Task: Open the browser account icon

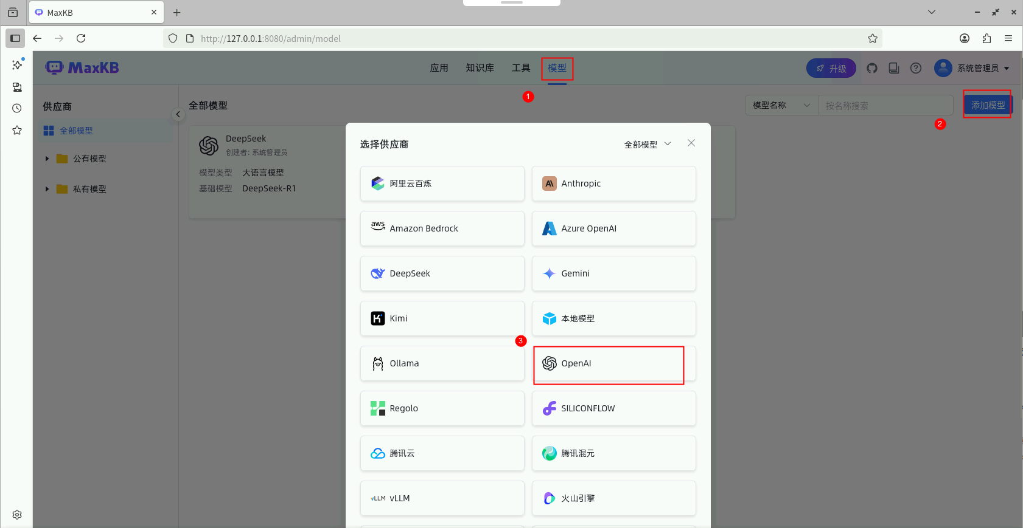Action: point(965,38)
